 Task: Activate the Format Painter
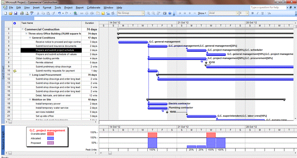tap(54, 13)
